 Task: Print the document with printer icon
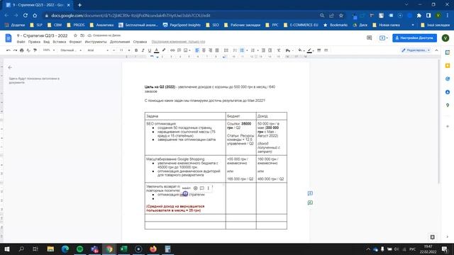(x=22, y=50)
